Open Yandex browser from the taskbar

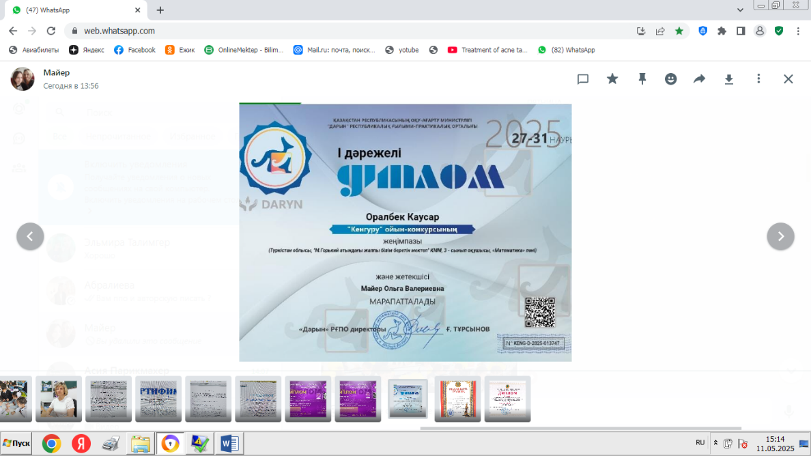[81, 444]
